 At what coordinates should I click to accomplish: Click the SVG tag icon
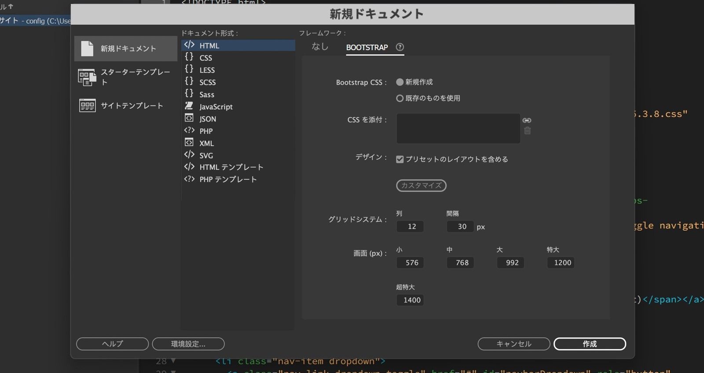click(189, 155)
